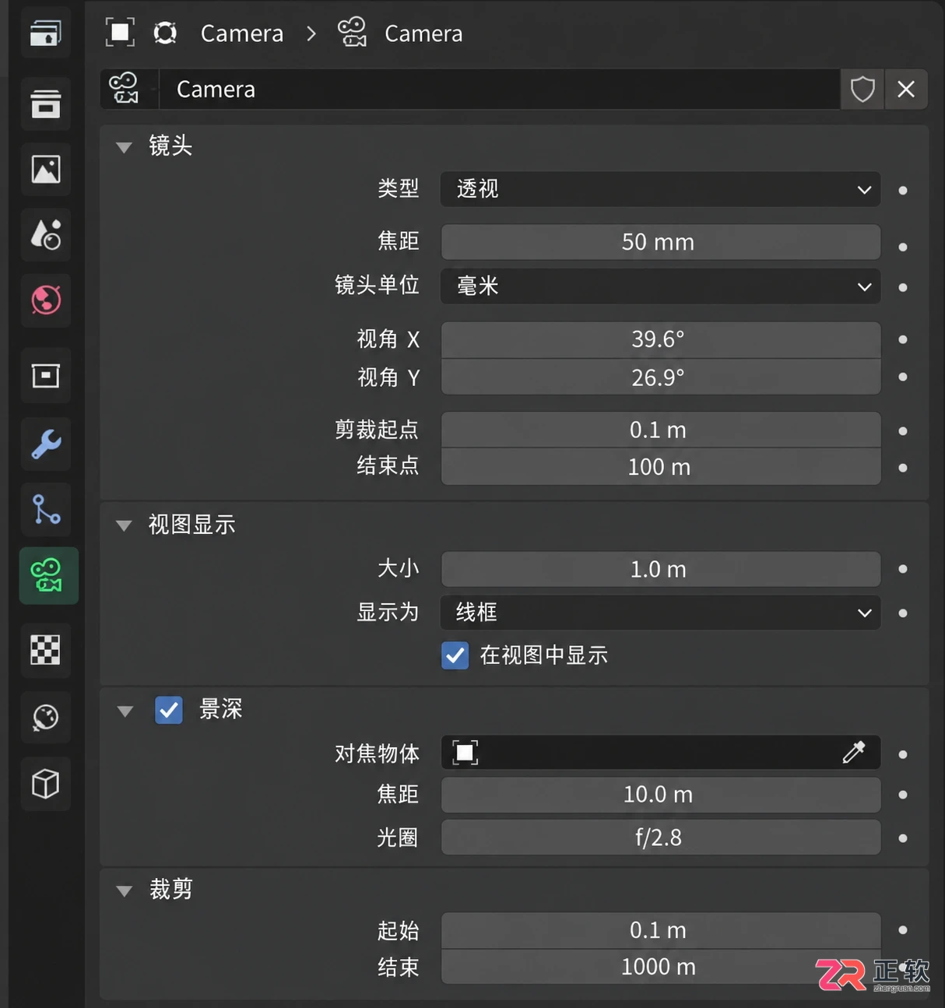Select the Camera Data properties tab

[x=48, y=575]
